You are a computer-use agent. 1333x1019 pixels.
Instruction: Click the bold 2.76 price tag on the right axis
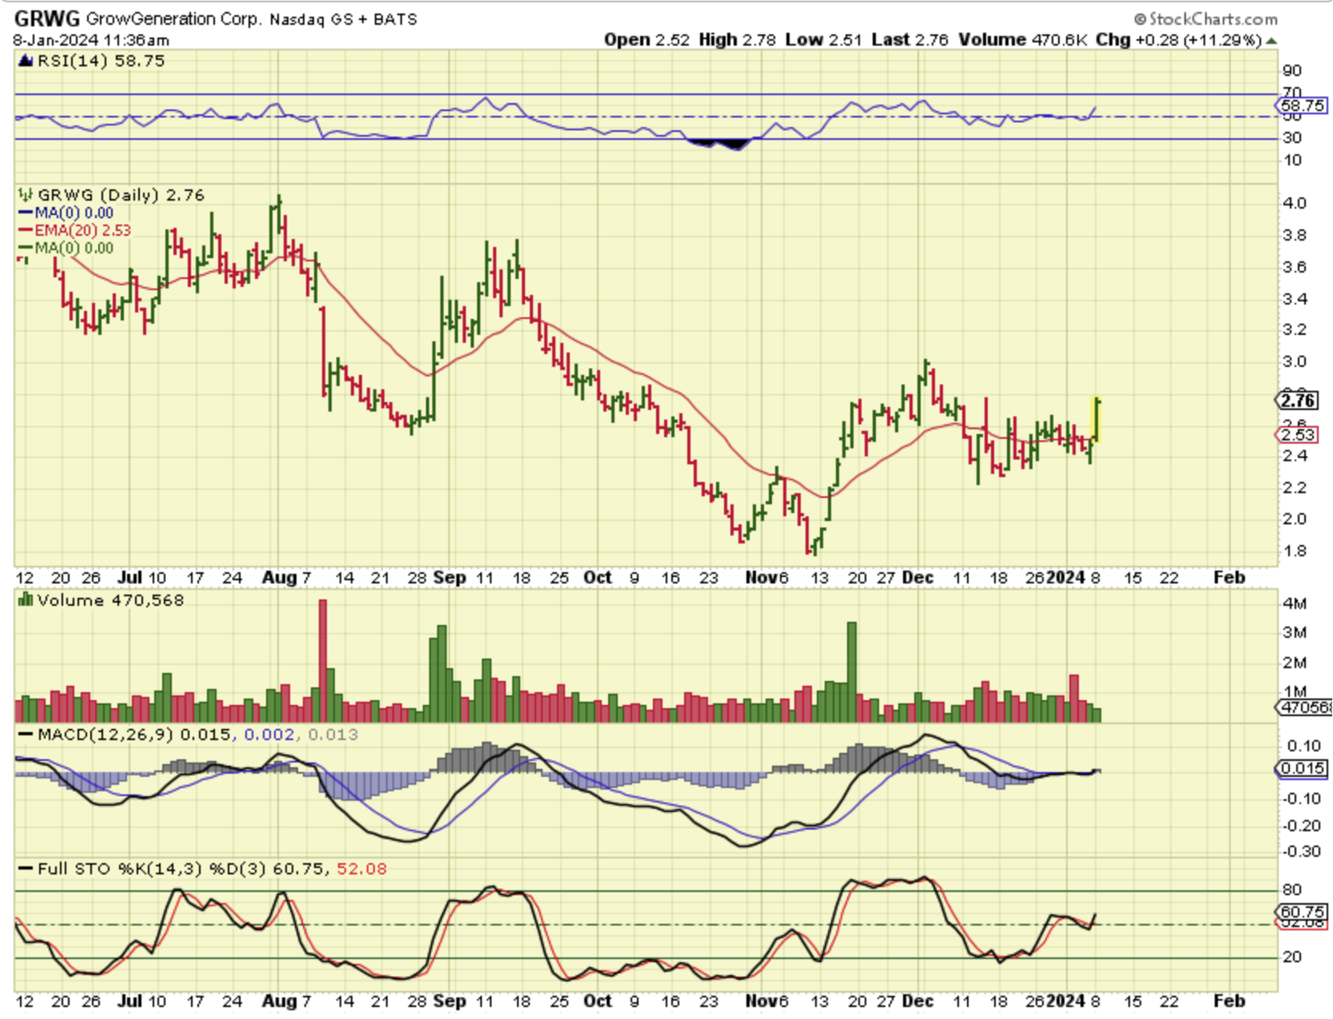click(x=1298, y=400)
